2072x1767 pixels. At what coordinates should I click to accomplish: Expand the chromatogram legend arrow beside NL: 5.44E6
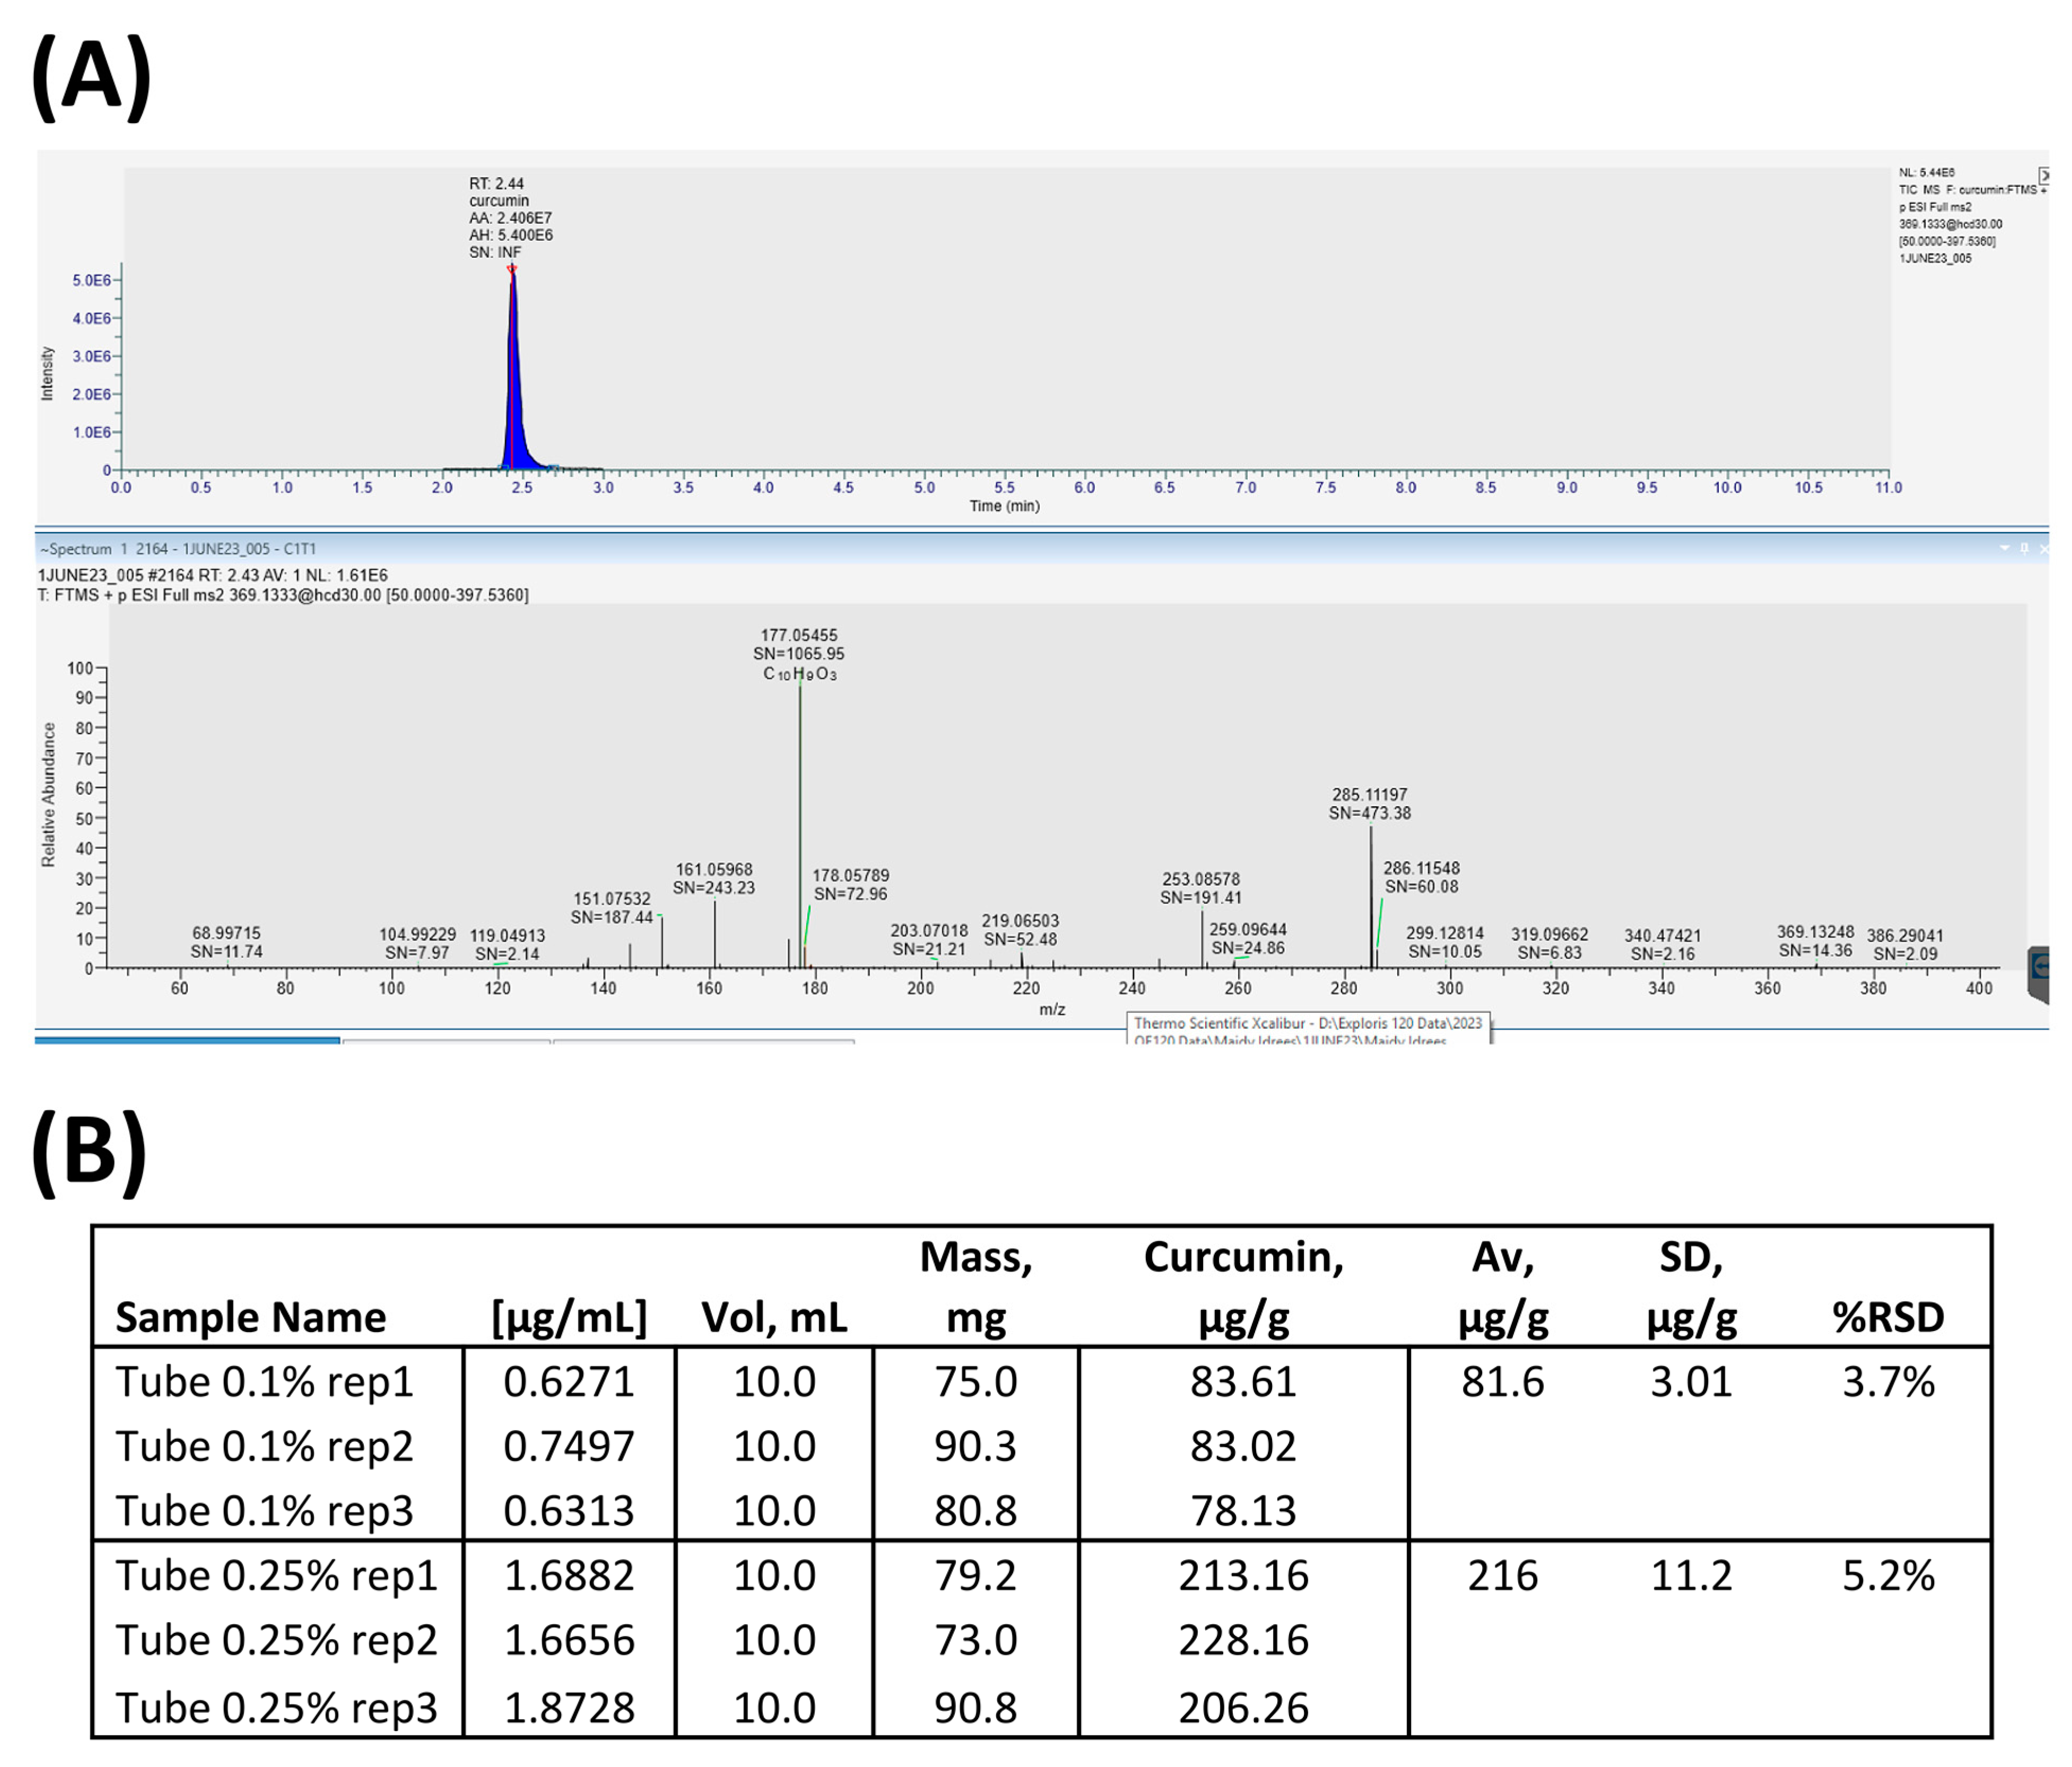tap(2044, 175)
